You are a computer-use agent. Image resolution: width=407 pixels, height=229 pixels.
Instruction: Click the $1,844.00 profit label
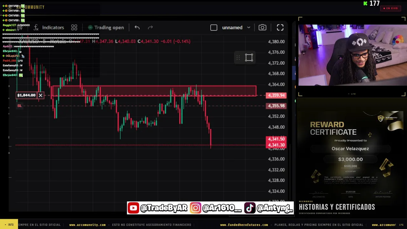tap(27, 95)
